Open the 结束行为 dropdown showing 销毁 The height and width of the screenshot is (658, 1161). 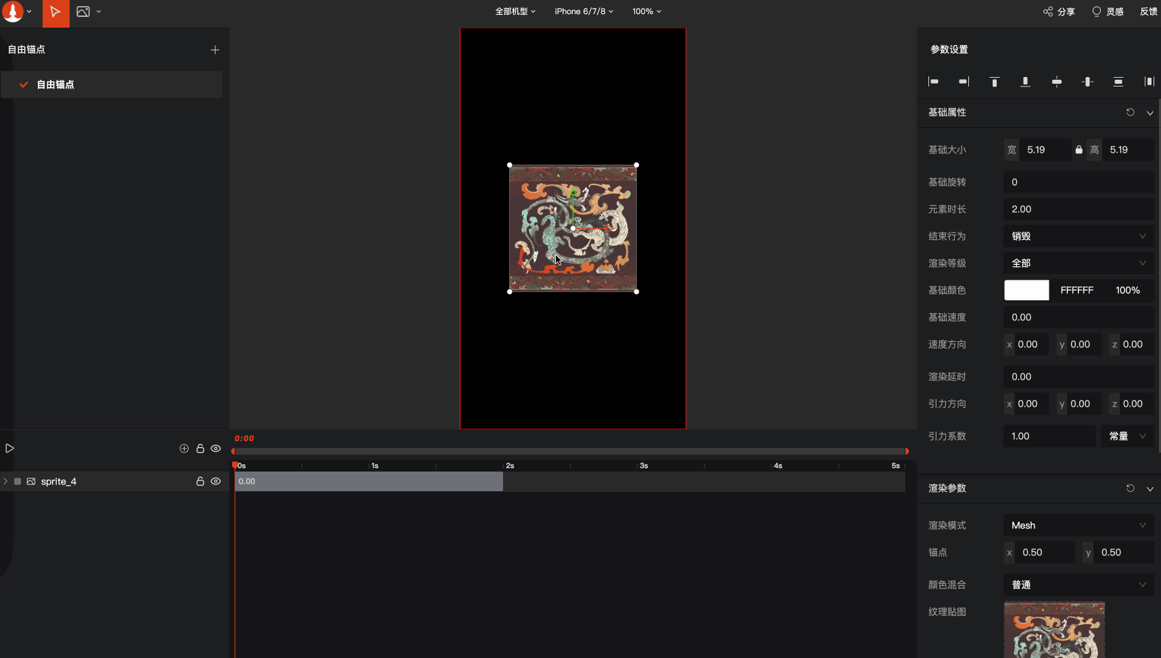click(1079, 236)
